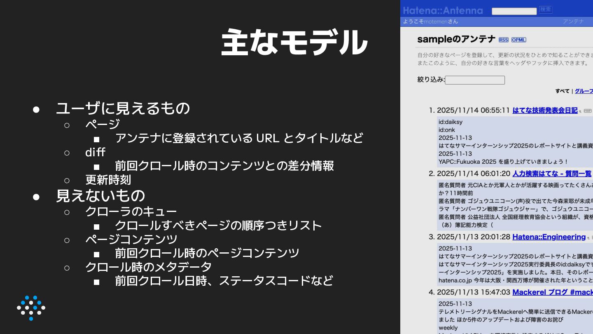Image resolution: width=593 pixels, height=334 pixels.
Task: Click the 検索 search button
Action: [546, 9]
